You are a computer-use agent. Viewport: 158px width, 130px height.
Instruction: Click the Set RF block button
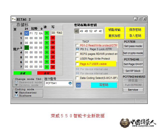click(133, 71)
